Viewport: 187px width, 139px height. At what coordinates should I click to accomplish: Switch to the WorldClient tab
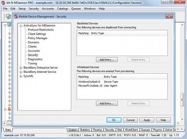pos(131,130)
